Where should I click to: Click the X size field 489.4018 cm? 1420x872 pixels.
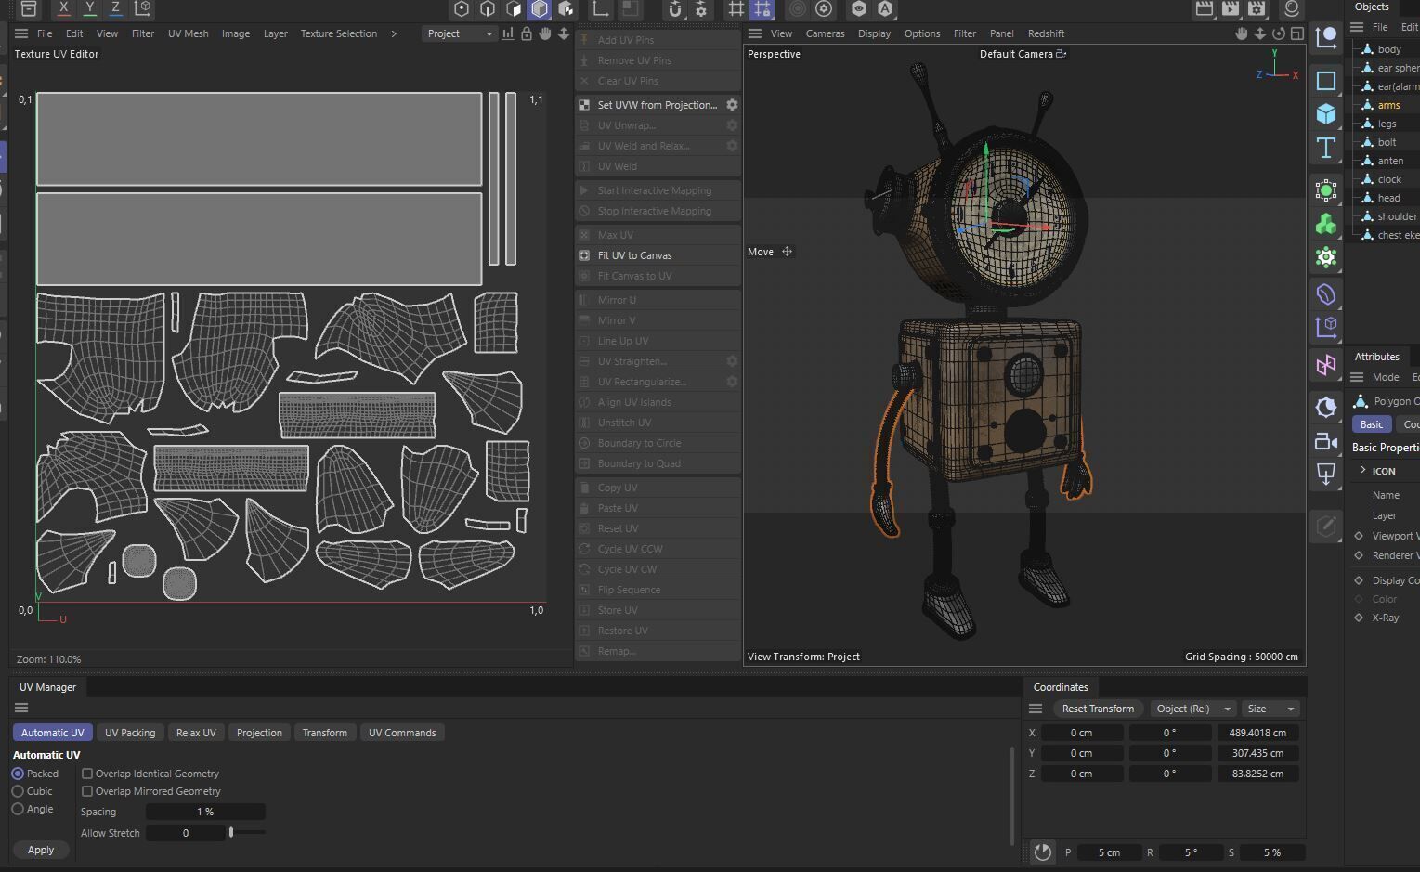[1257, 733]
